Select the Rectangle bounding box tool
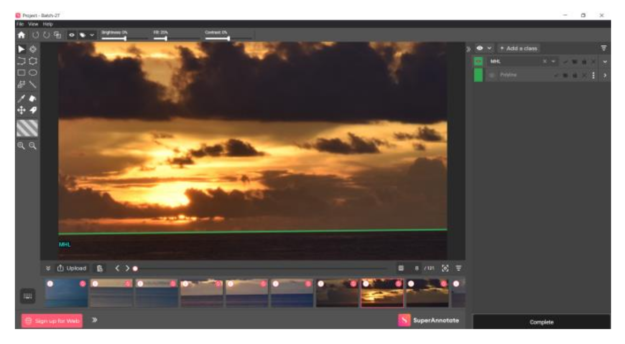 point(21,73)
